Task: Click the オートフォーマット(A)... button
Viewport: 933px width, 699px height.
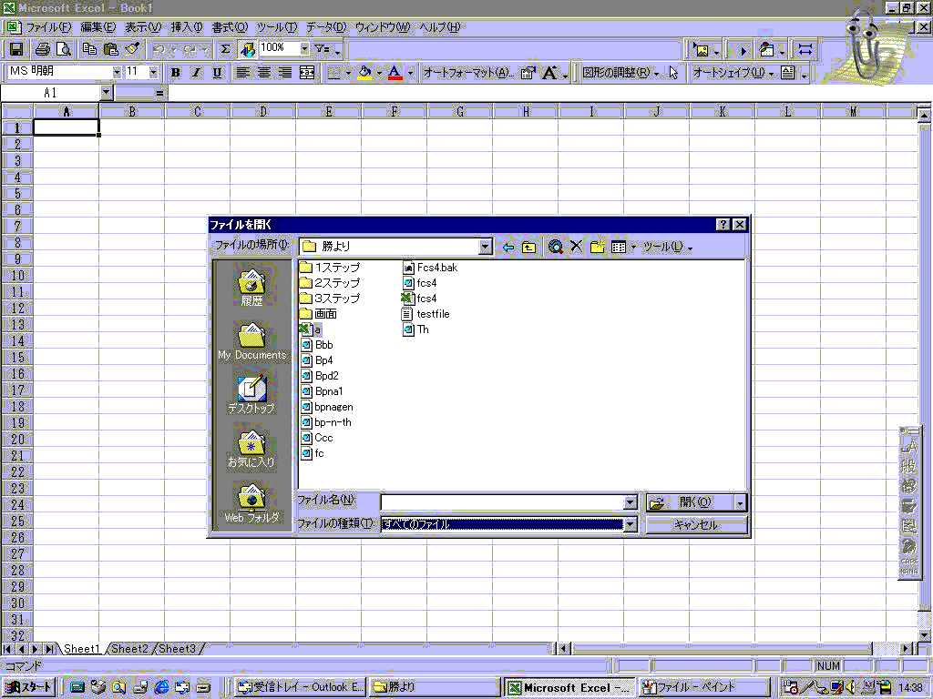Action: [x=469, y=73]
